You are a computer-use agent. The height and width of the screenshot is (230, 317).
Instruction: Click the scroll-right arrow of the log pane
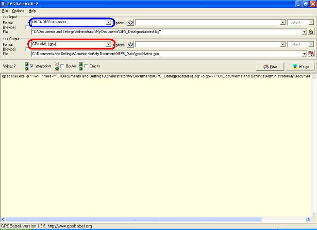point(308,219)
